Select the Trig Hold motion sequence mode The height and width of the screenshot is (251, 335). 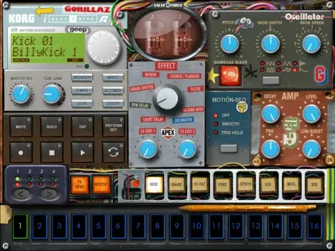point(216,132)
